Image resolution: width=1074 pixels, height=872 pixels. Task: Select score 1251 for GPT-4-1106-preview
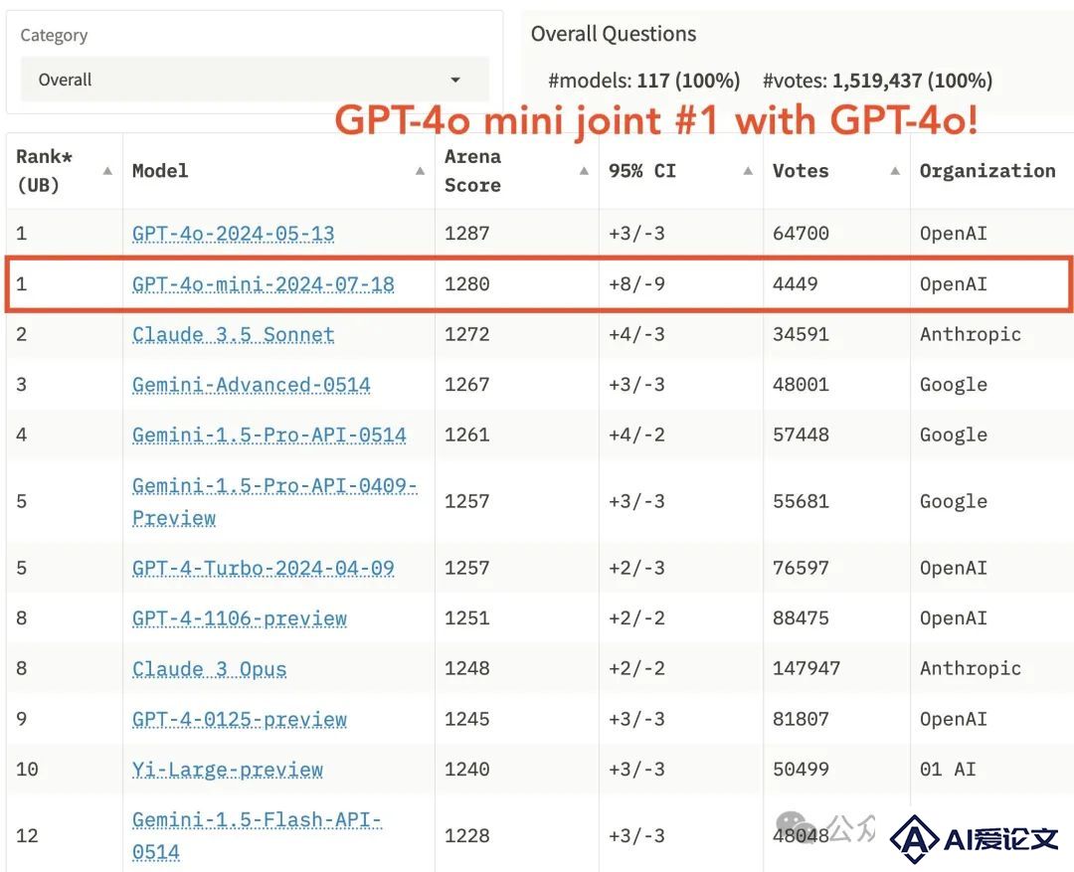(x=467, y=617)
